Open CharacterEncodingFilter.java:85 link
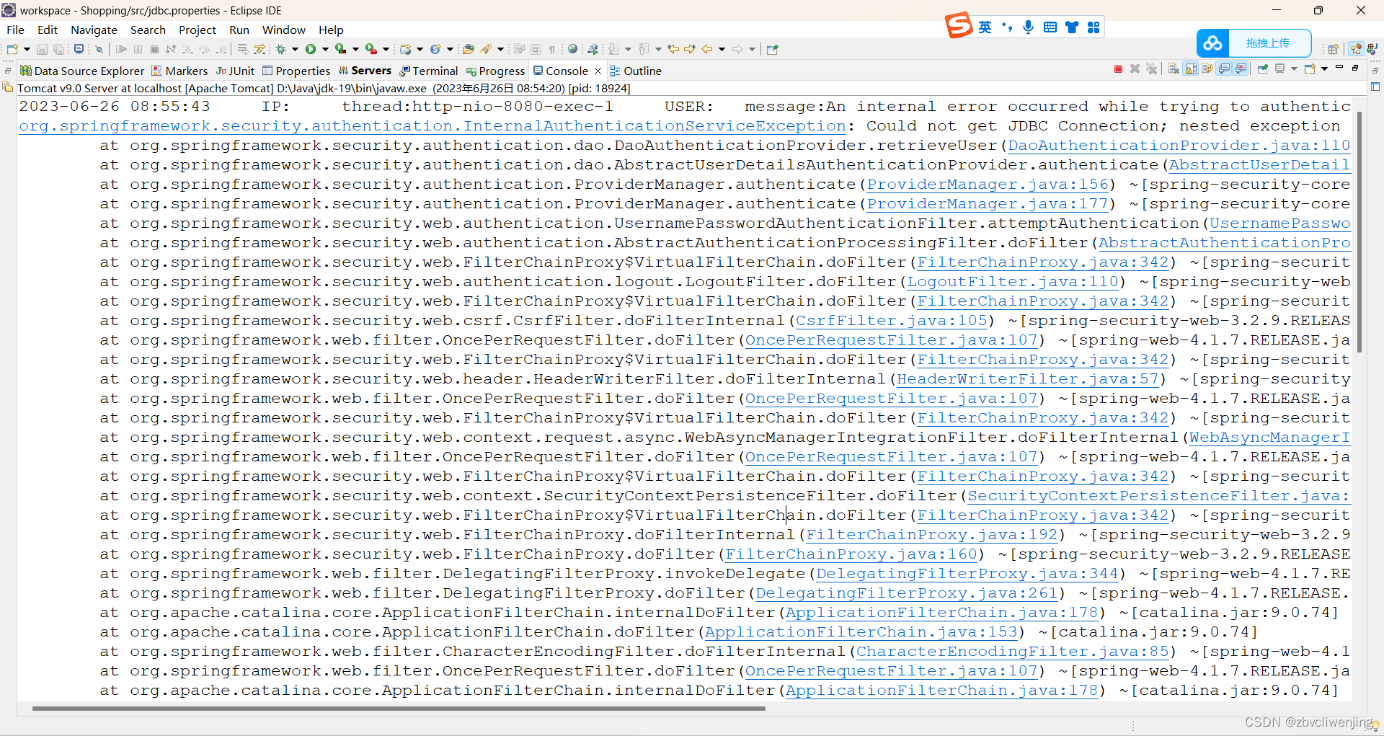The image size is (1384, 736). pos(1012,652)
